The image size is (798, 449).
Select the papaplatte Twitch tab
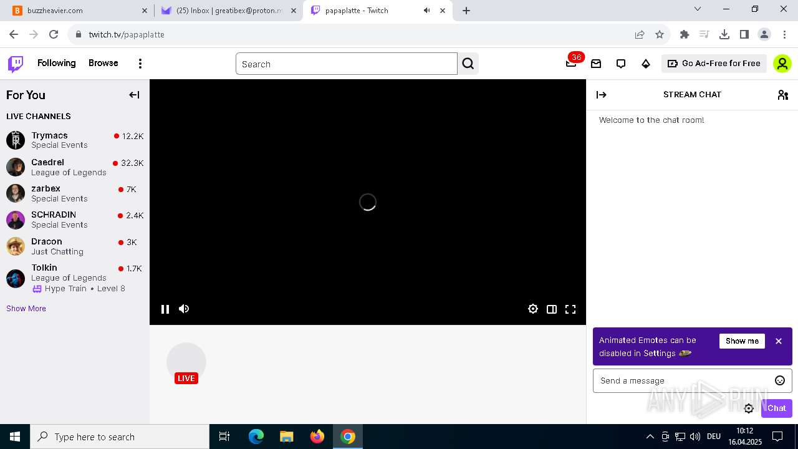378,11
